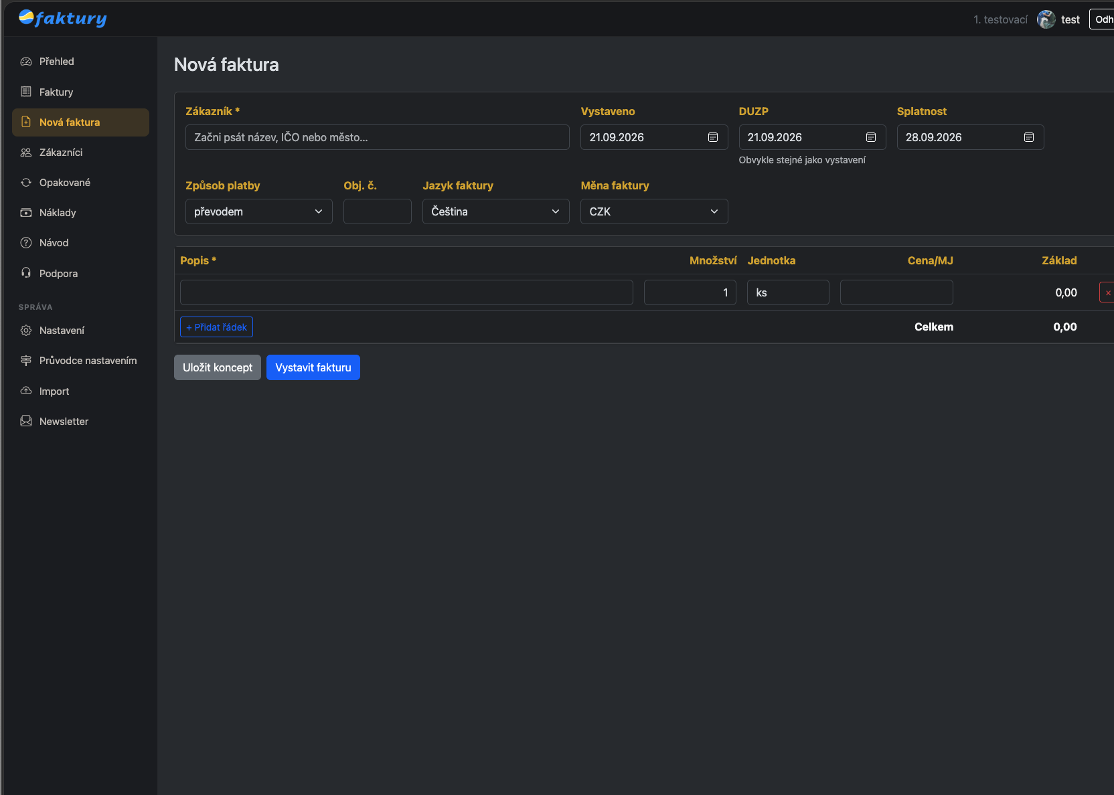The height and width of the screenshot is (795, 1114).
Task: Open Newsletter in the sidebar
Action: click(x=80, y=422)
